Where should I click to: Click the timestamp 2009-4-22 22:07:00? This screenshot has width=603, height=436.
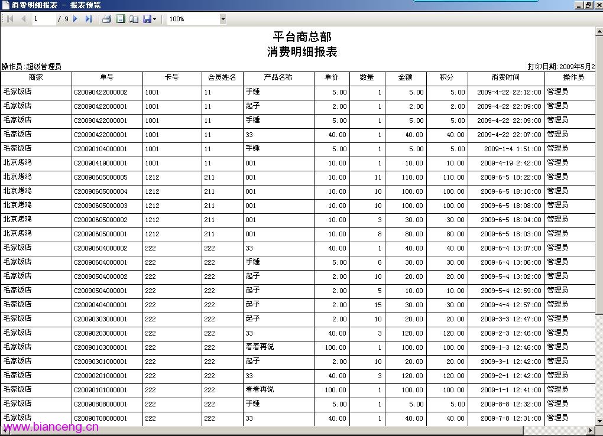pyautogui.click(x=509, y=135)
